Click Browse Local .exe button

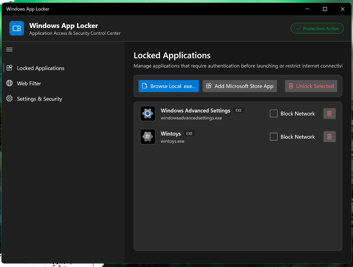(x=169, y=86)
